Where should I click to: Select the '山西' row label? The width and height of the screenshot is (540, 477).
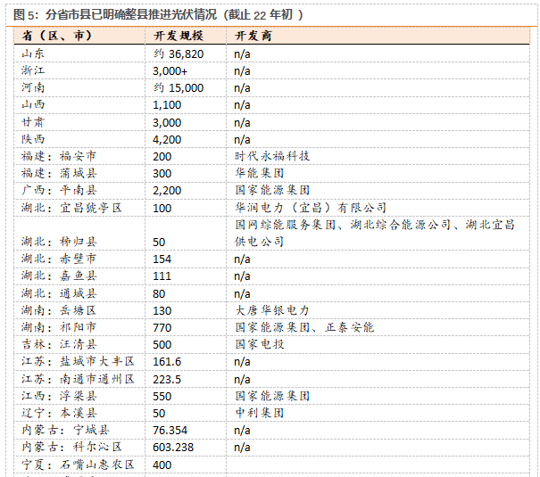point(33,104)
